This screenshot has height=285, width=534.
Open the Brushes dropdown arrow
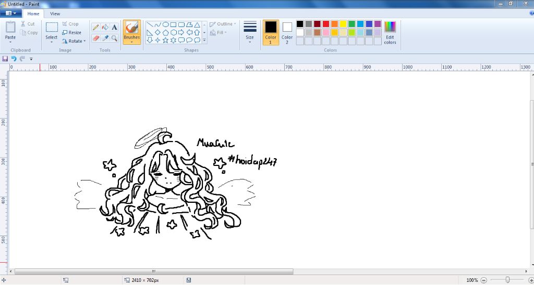(132, 42)
